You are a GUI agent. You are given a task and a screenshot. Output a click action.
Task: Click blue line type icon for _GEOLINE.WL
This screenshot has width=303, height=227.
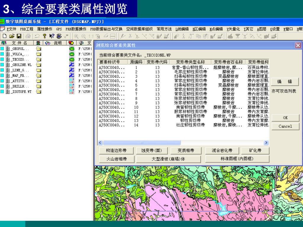pos(72,65)
